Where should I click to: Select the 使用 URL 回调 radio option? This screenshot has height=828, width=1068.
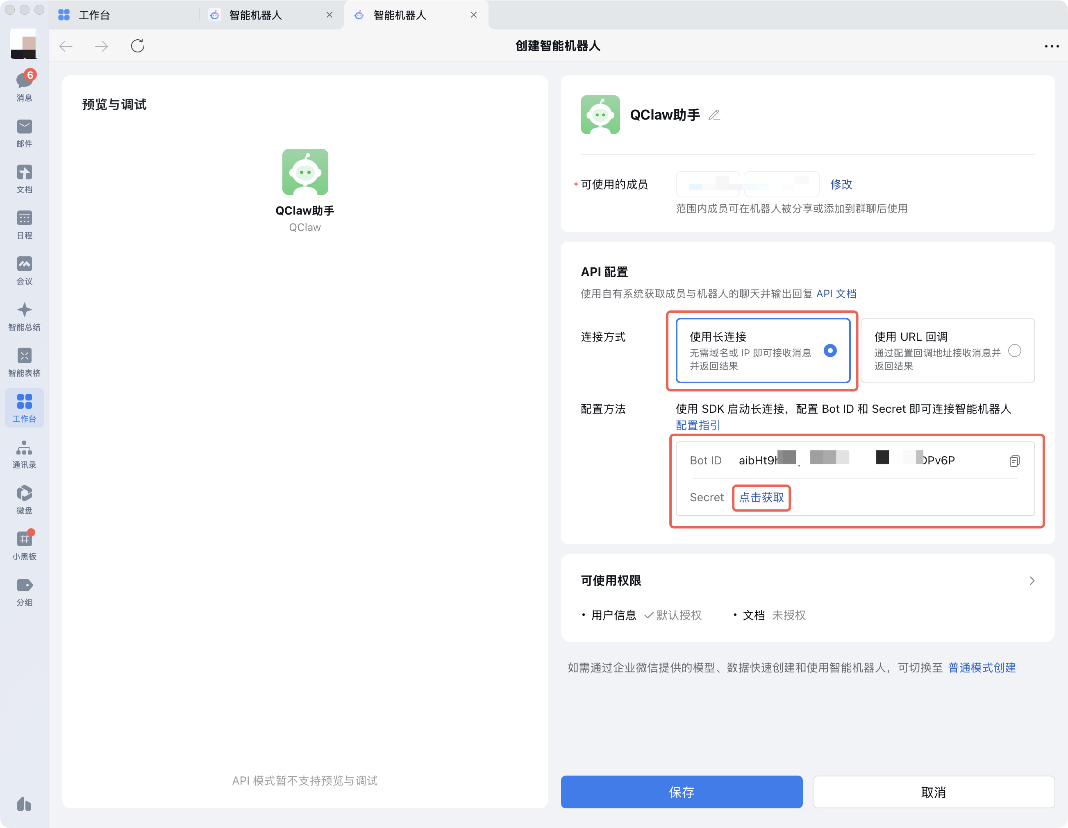point(1014,351)
